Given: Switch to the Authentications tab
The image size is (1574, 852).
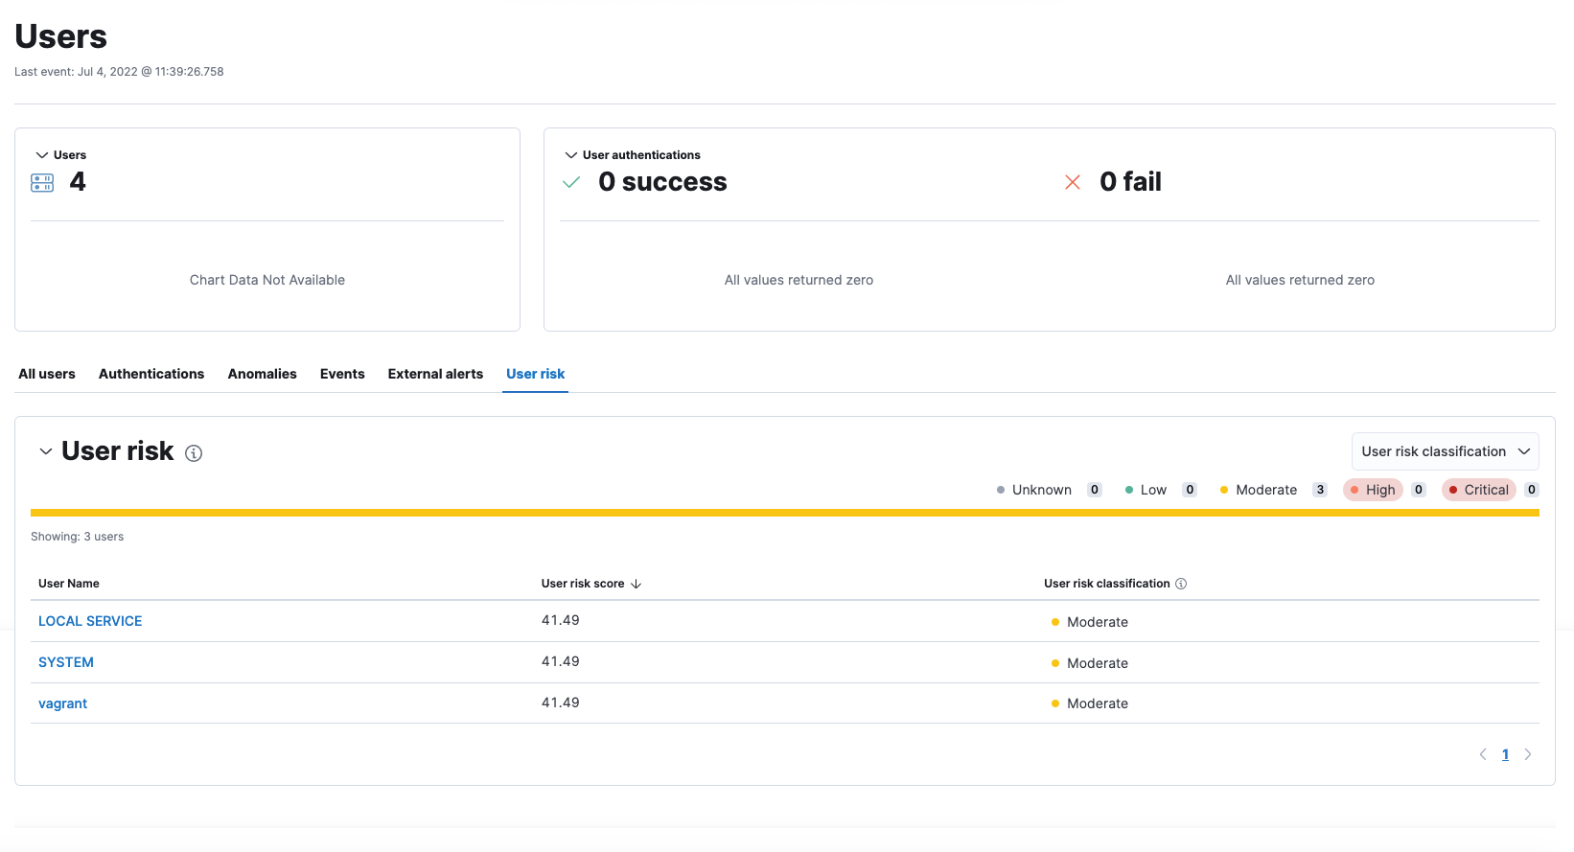Looking at the screenshot, I should pyautogui.click(x=151, y=374).
